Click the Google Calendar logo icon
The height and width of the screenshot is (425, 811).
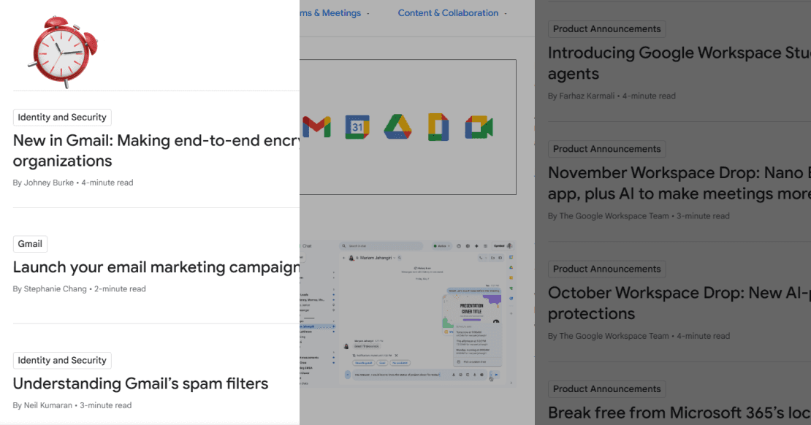pyautogui.click(x=357, y=127)
